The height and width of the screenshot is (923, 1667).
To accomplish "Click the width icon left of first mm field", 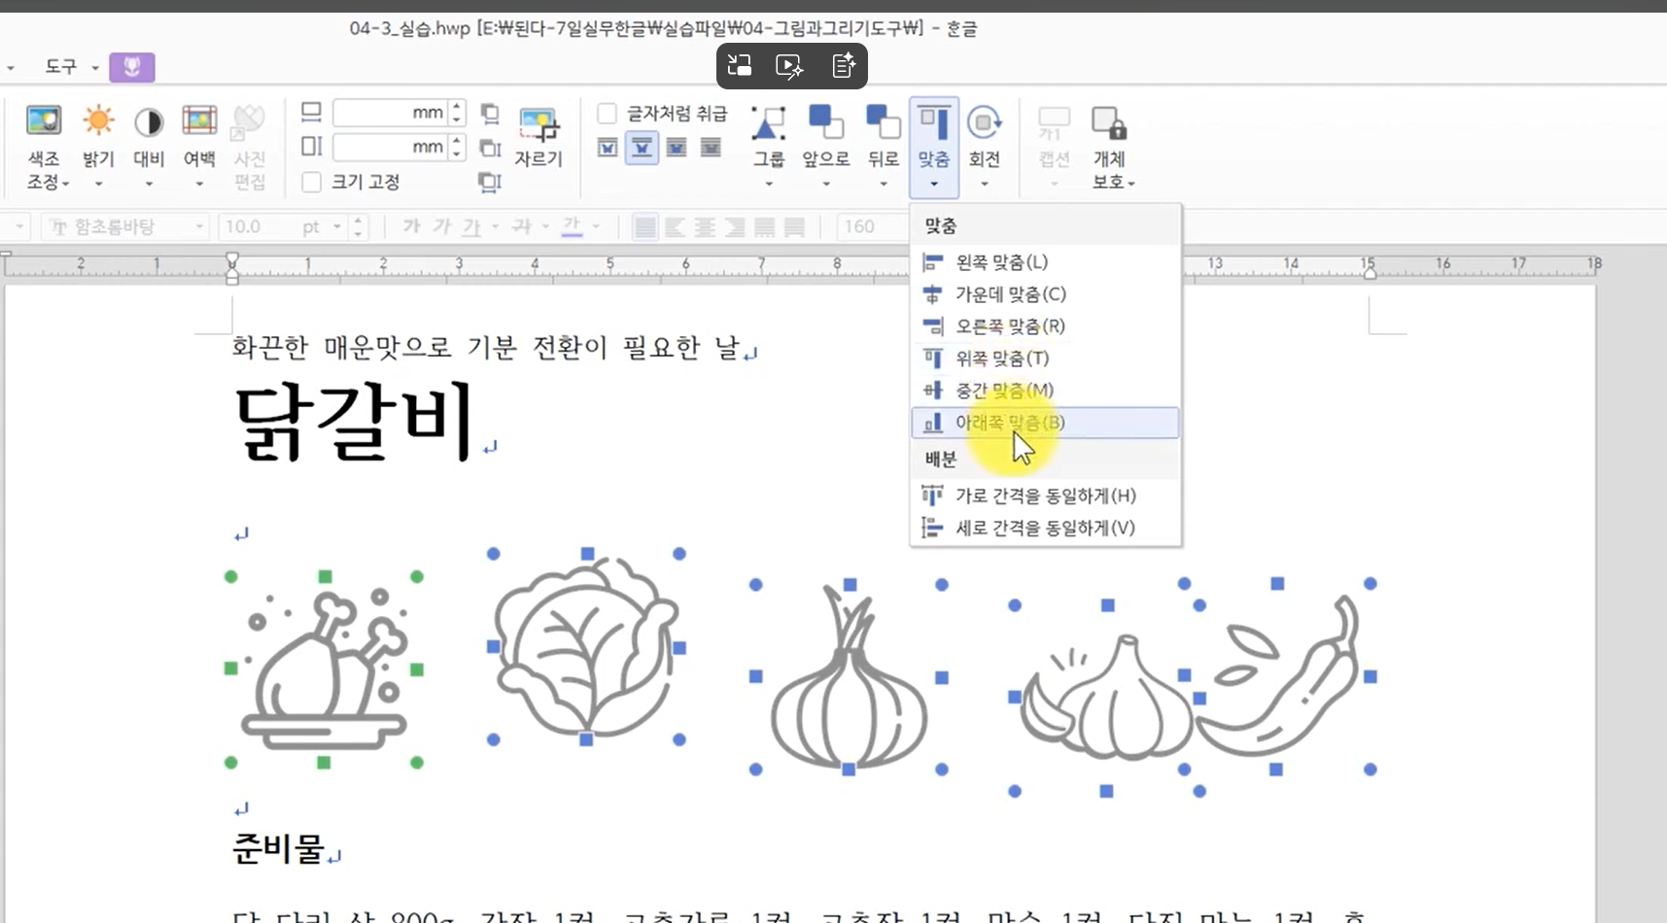I will [x=311, y=113].
